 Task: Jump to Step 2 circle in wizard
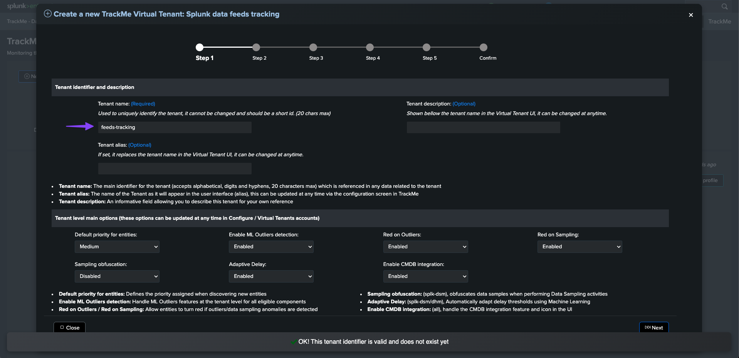(256, 47)
